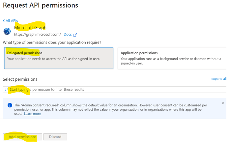This screenshot has width=230, height=143.
Task: Click the Discard button
Action: click(x=55, y=137)
